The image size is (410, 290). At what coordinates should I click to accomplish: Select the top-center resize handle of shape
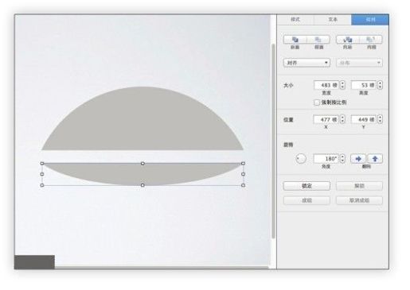tap(143, 164)
